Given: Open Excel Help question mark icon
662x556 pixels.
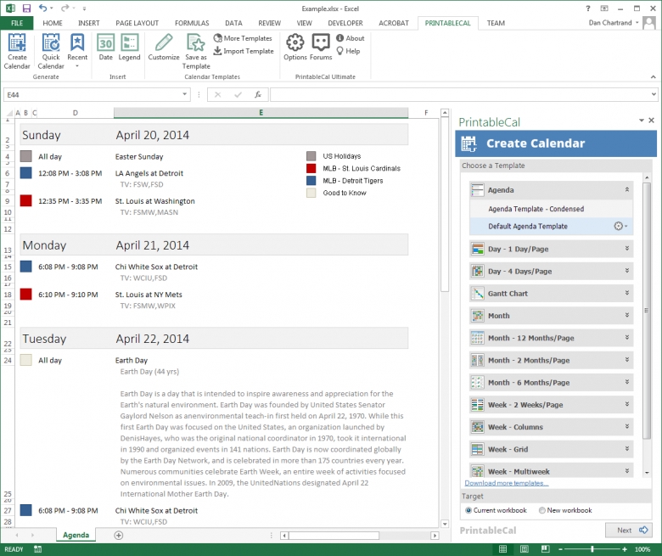Looking at the screenshot, I should (x=587, y=8).
